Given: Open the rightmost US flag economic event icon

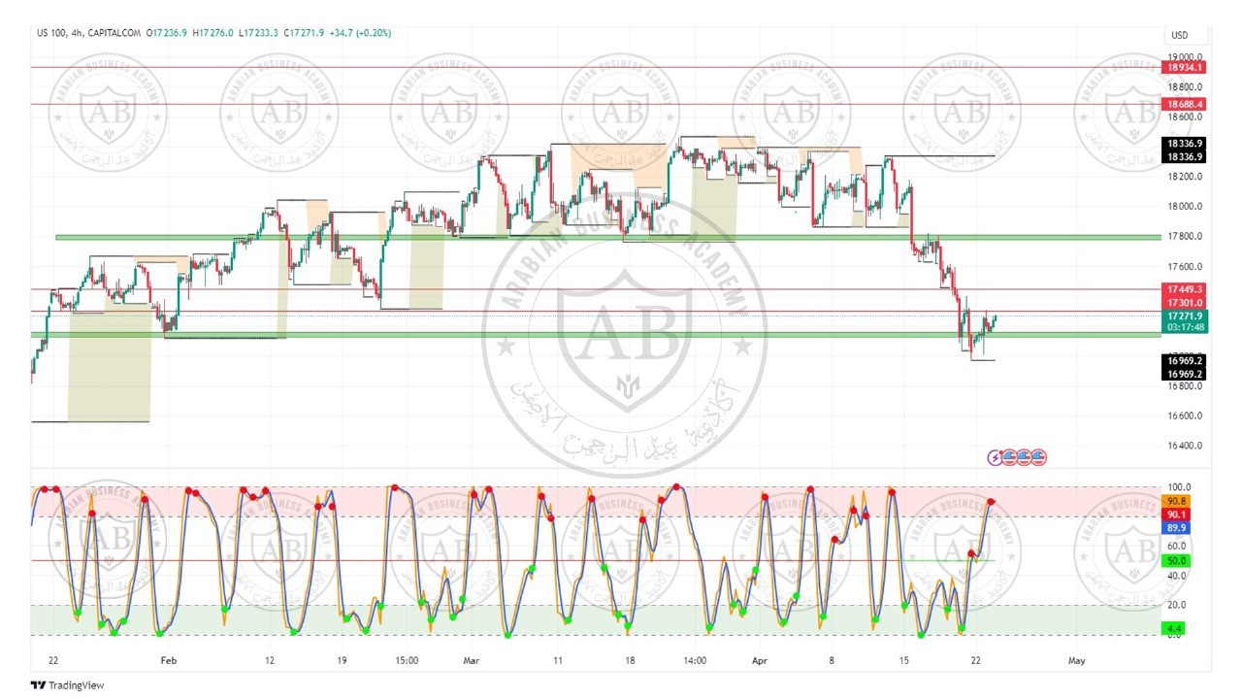Looking at the screenshot, I should click(x=1039, y=457).
